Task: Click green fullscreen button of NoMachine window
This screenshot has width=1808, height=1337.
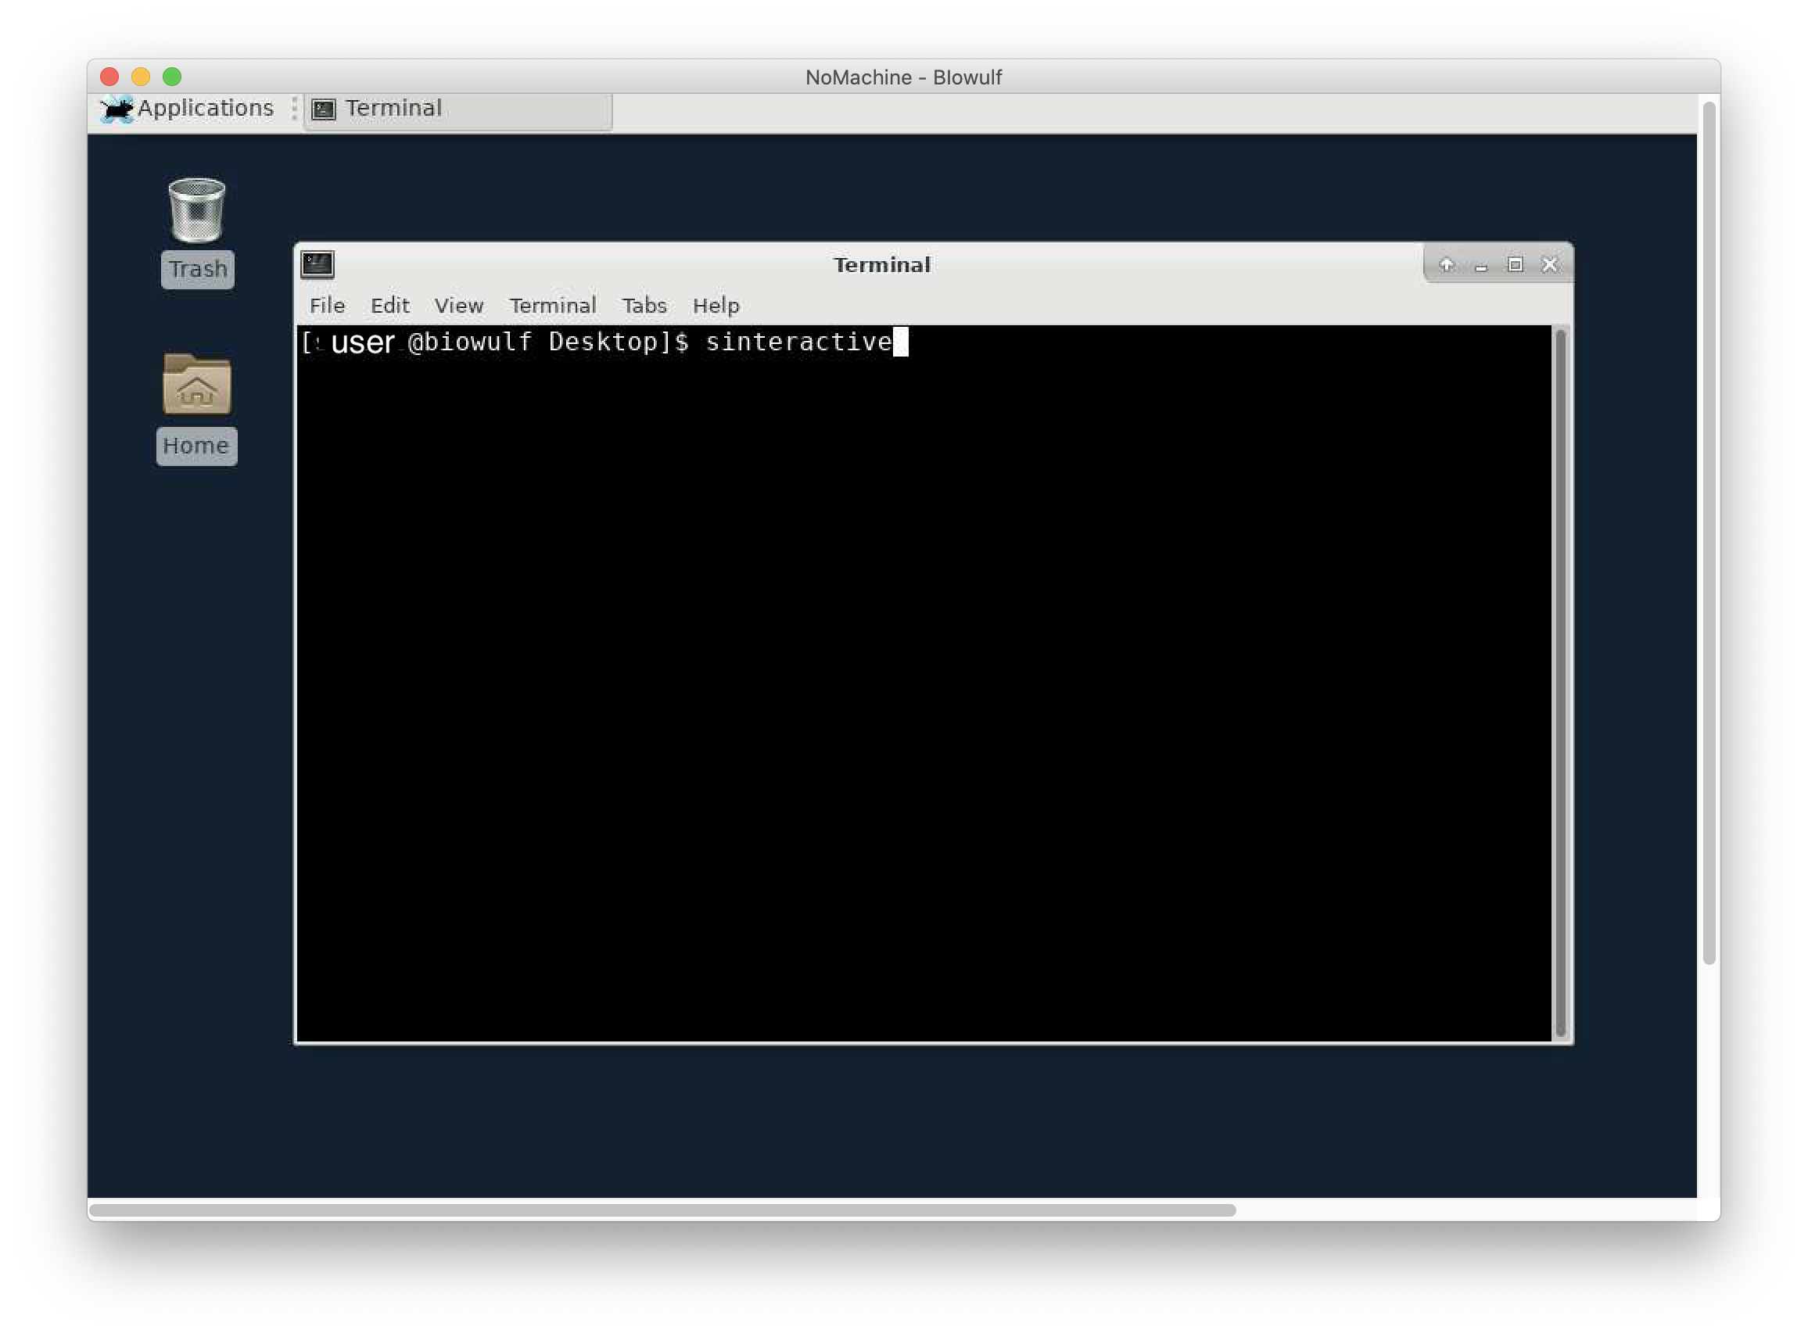Action: click(x=172, y=77)
